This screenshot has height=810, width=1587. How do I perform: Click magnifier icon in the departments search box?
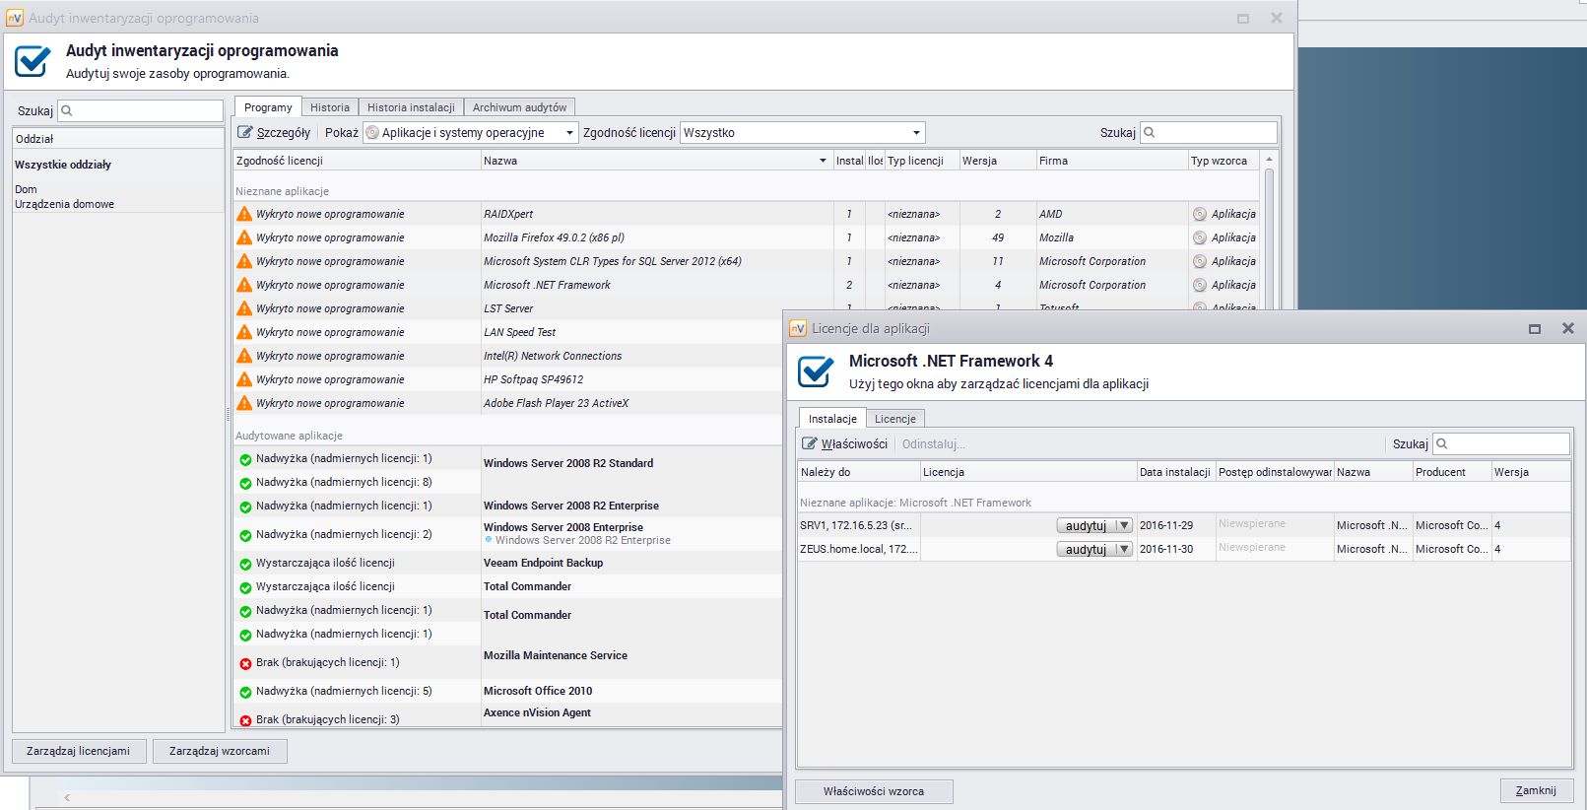(67, 110)
